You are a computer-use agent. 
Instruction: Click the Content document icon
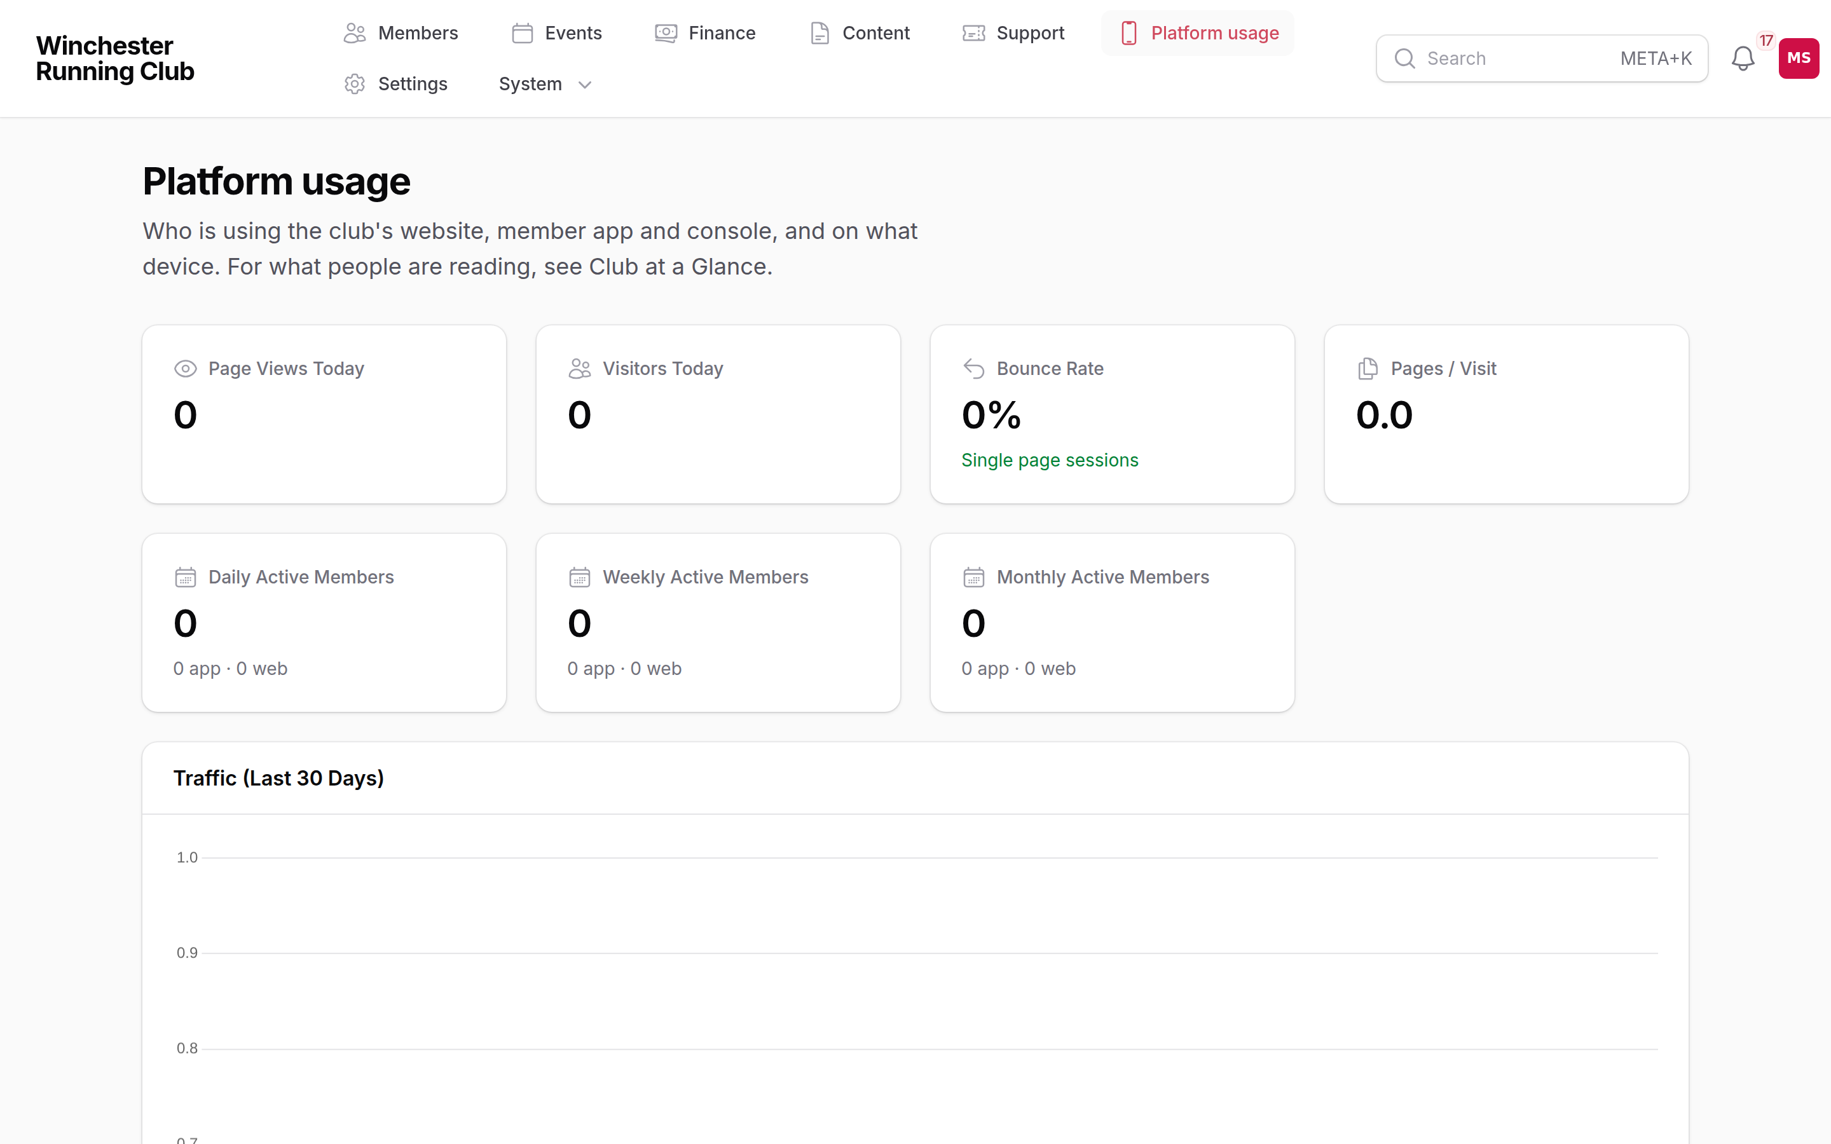coord(819,33)
